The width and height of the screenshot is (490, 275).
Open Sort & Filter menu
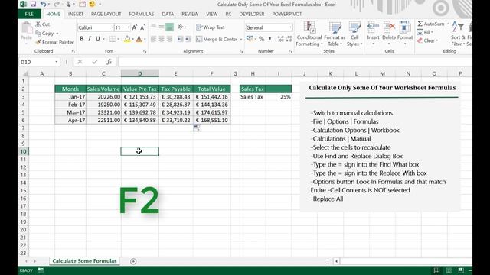point(458,34)
